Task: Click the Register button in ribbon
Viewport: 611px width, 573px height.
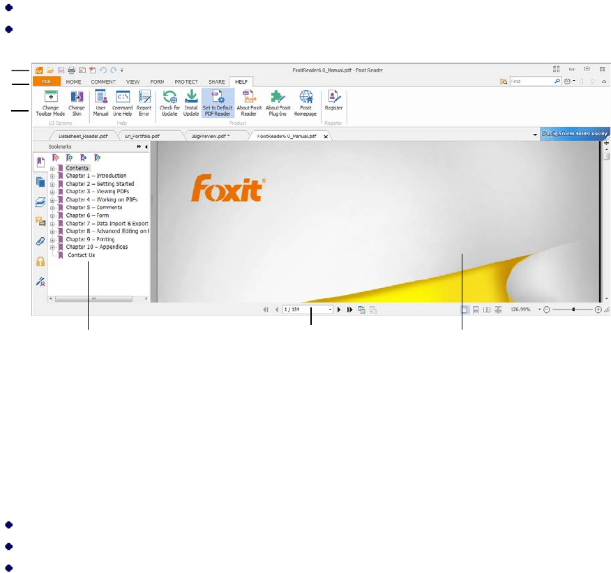Action: [333, 100]
